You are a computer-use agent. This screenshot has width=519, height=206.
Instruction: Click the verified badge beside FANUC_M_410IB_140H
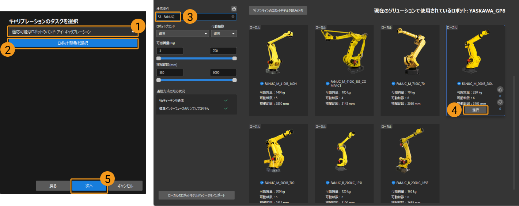pyautogui.click(x=261, y=84)
